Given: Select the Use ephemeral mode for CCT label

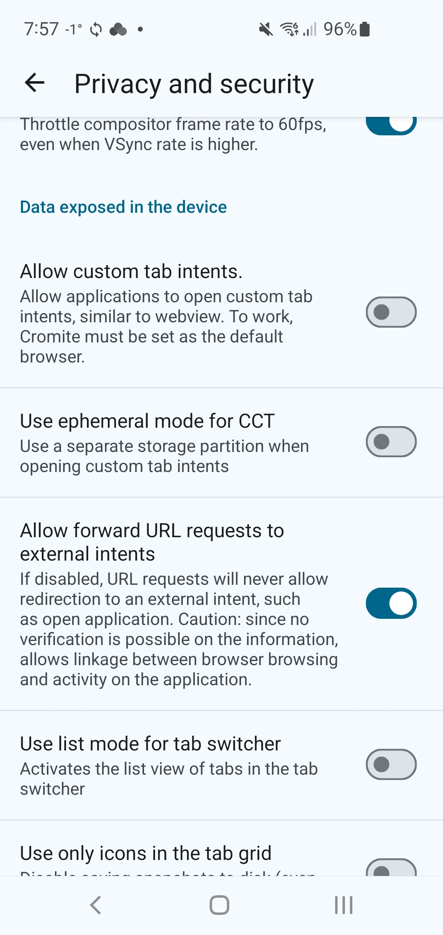Looking at the screenshot, I should tap(147, 421).
